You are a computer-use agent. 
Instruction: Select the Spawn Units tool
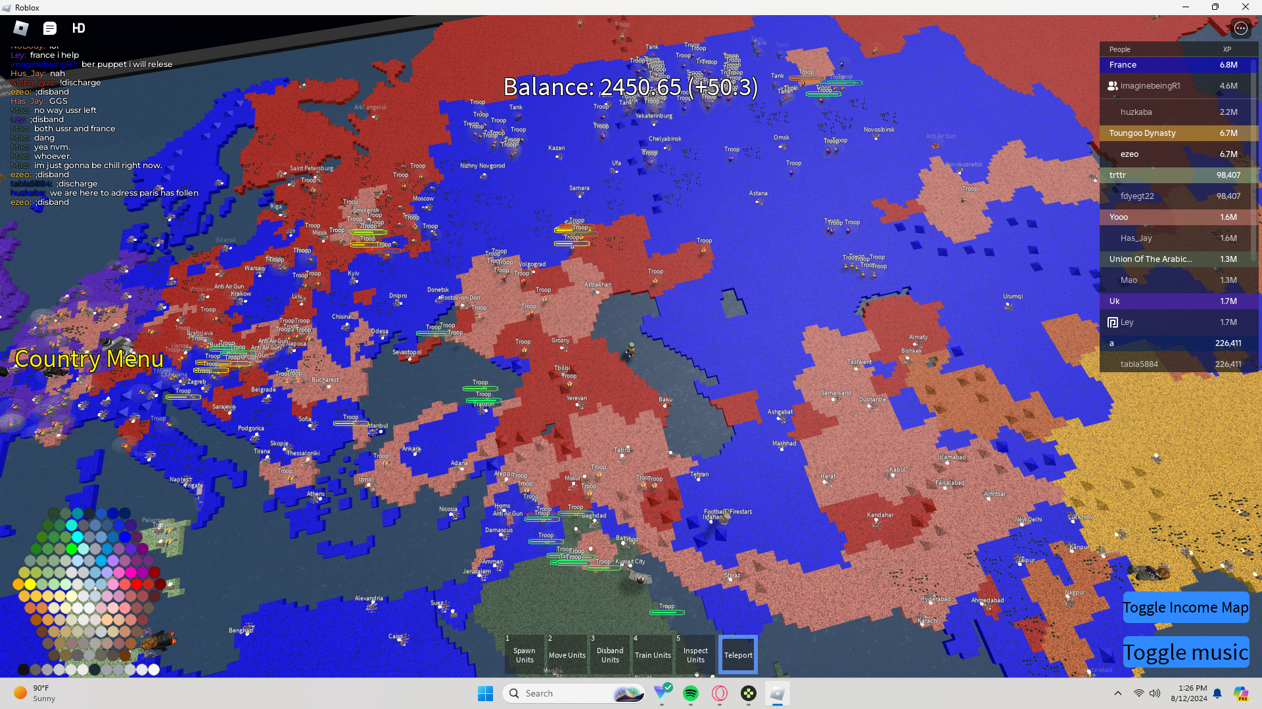(525, 655)
